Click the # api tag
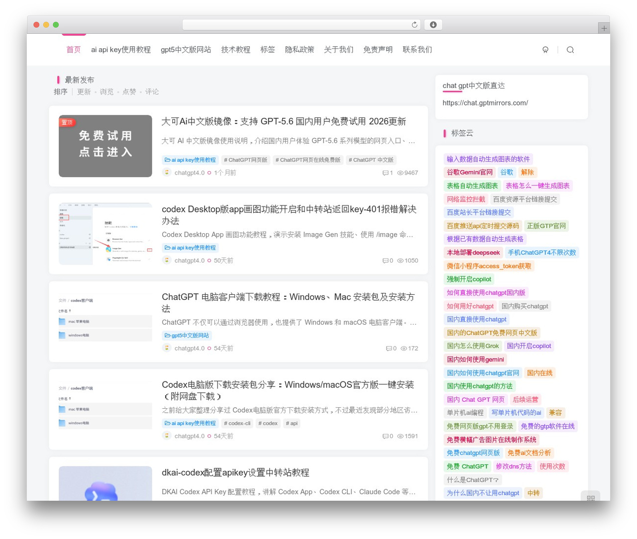 292,423
